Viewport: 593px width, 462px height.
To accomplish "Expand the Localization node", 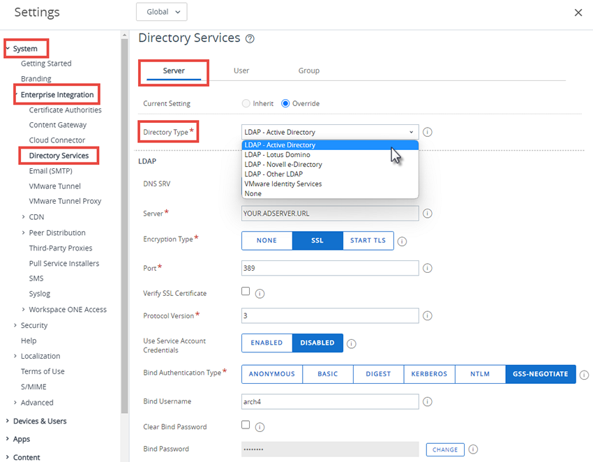I will tap(15, 356).
